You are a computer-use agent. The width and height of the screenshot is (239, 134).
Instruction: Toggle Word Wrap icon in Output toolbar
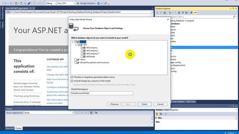point(96,112)
